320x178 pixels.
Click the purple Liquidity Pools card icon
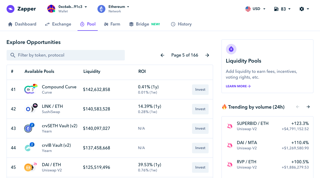[231, 49]
